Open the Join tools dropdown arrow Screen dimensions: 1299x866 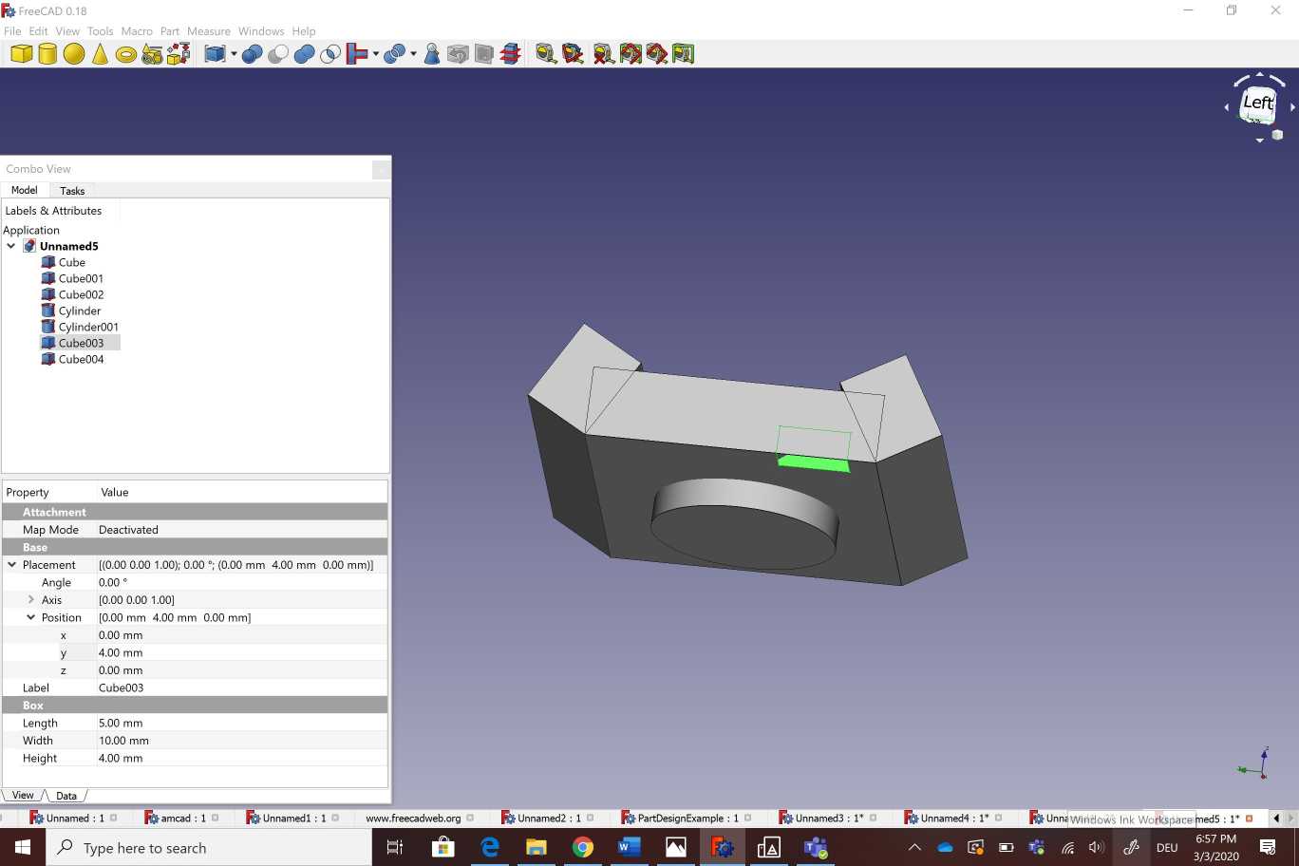pos(376,54)
